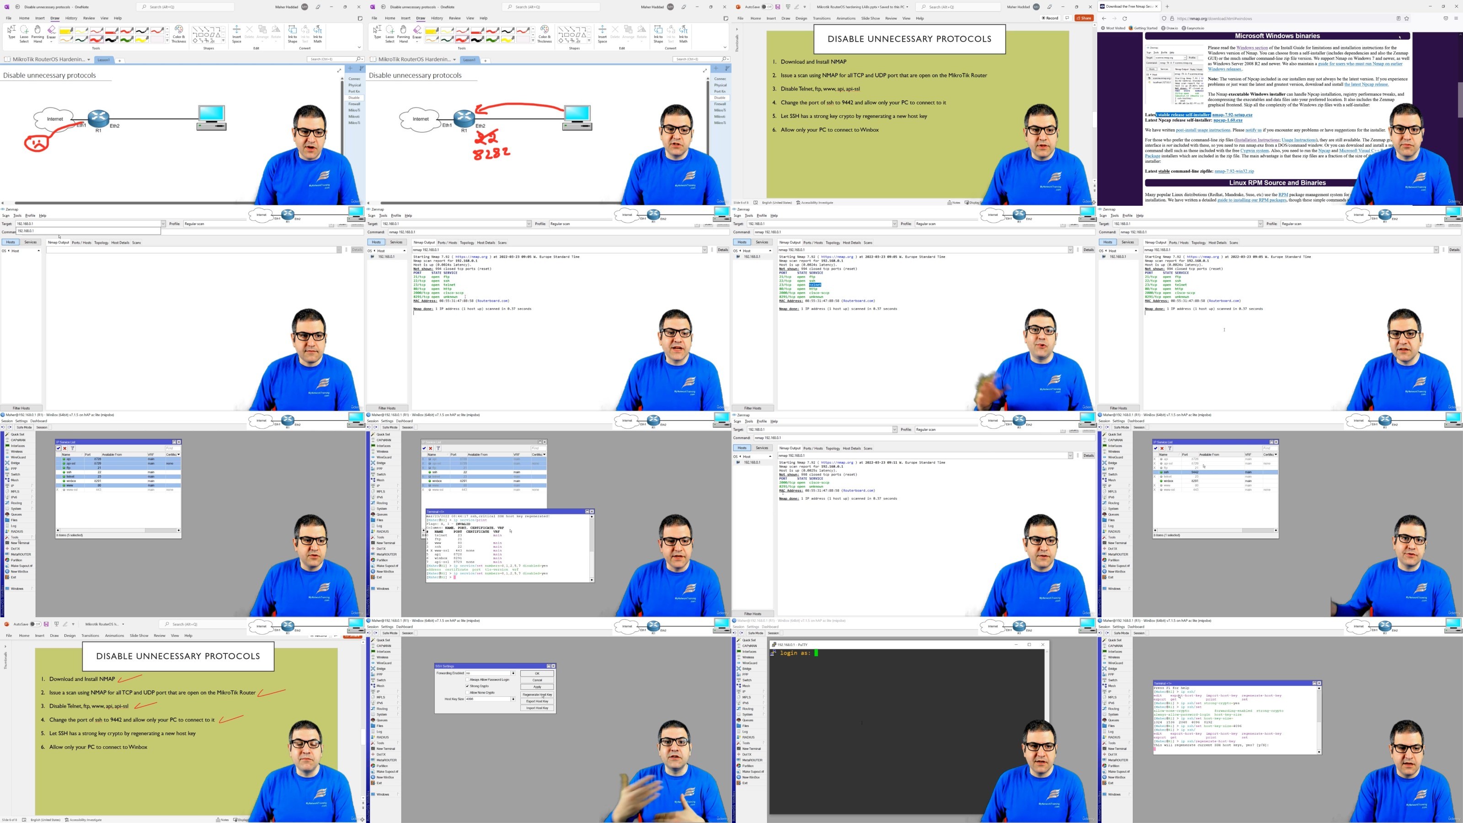The image size is (1463, 823).
Task: Reload the nmap.org page in Firefox
Action: (1125, 18)
